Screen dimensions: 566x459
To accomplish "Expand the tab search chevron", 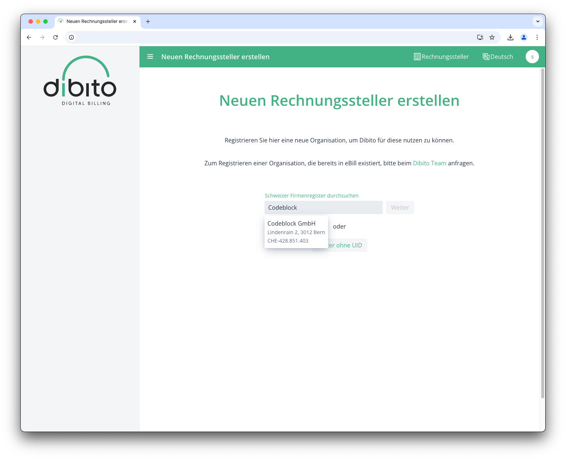I will click(x=538, y=21).
